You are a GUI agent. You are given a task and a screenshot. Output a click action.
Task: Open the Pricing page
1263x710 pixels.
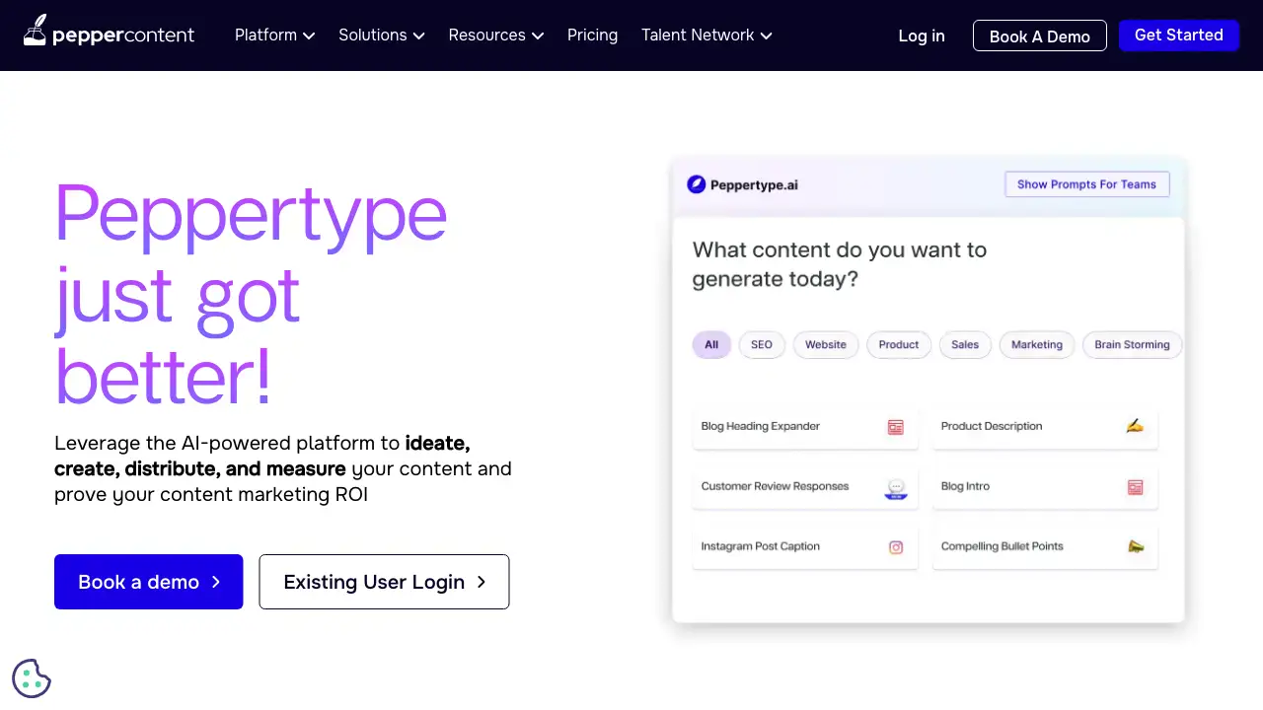pos(592,35)
